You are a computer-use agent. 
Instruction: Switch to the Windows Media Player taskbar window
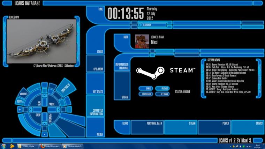(73, 146)
